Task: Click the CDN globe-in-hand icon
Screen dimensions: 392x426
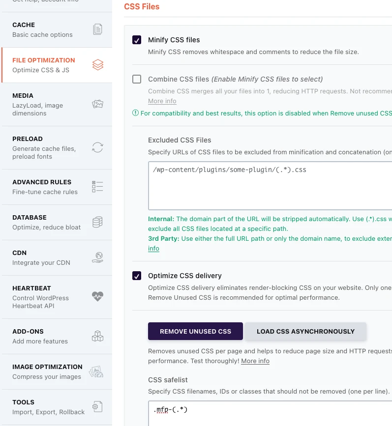Action: tap(97, 257)
